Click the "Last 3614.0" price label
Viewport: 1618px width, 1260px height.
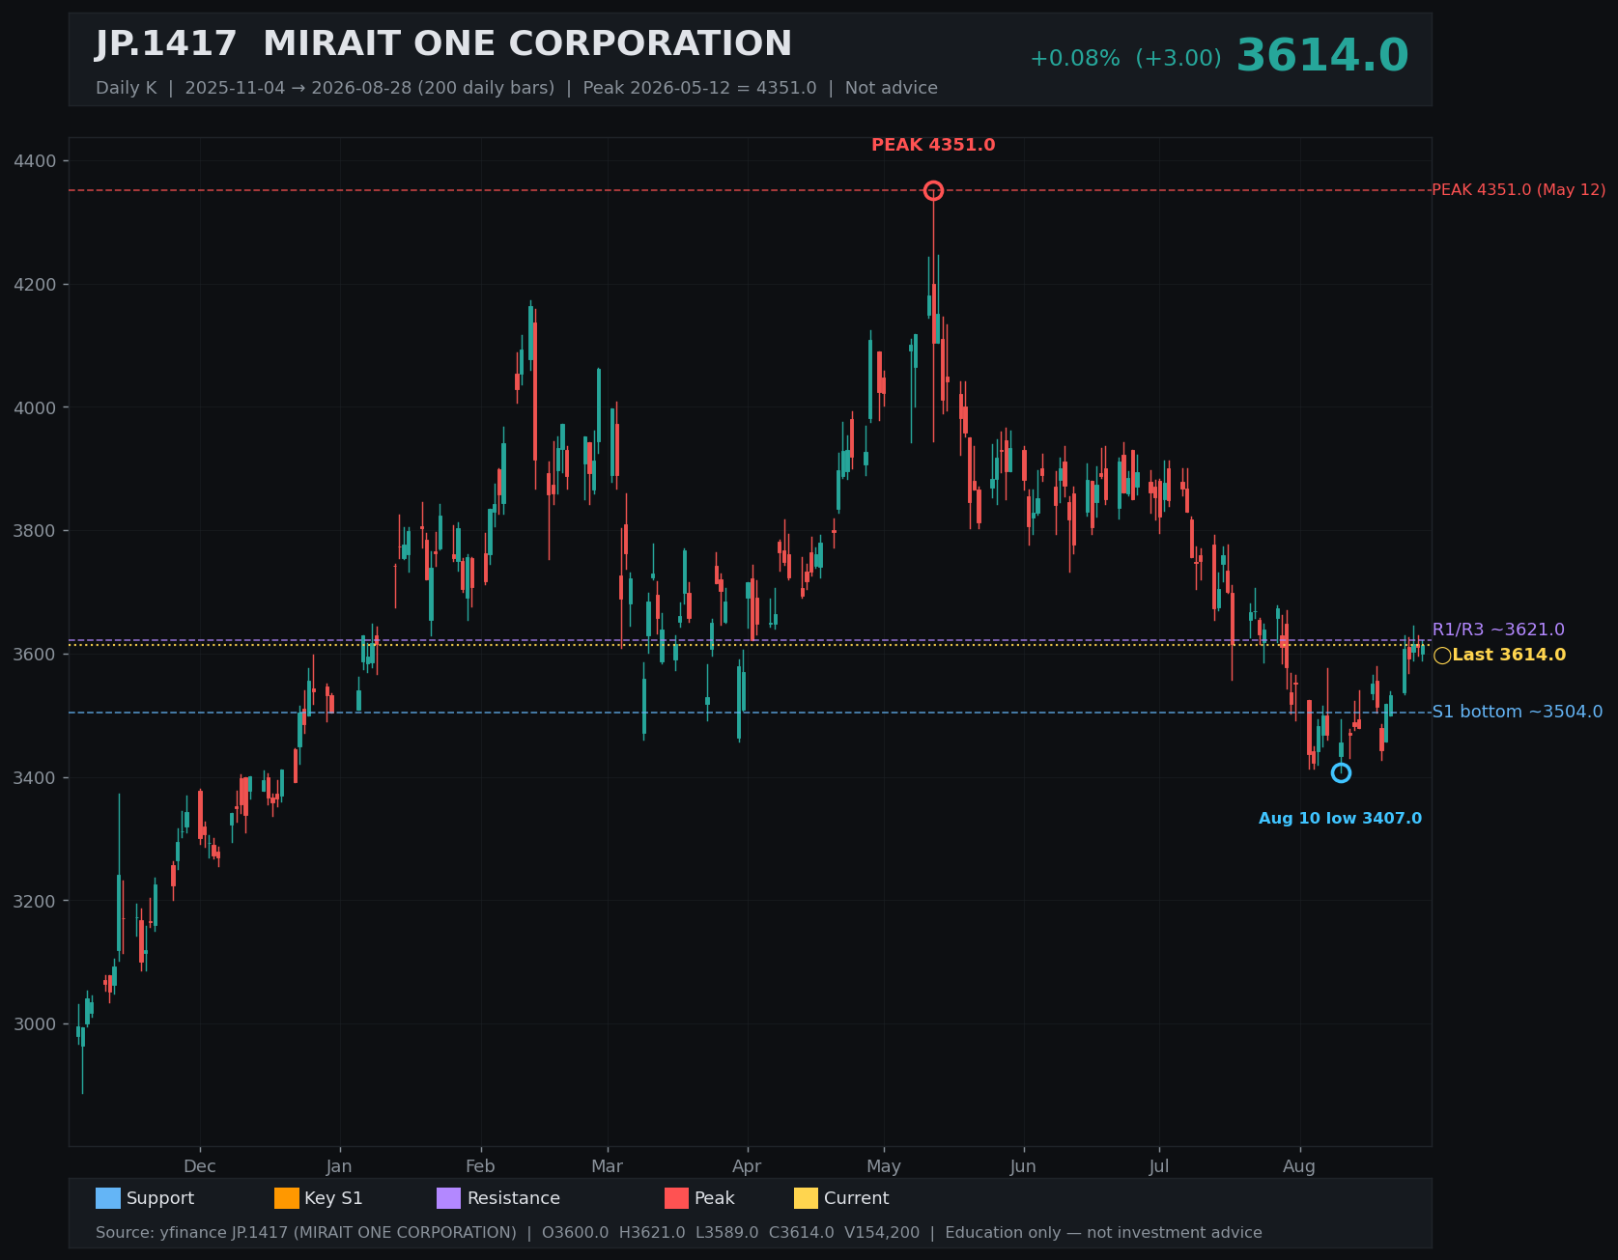pyautogui.click(x=1509, y=656)
